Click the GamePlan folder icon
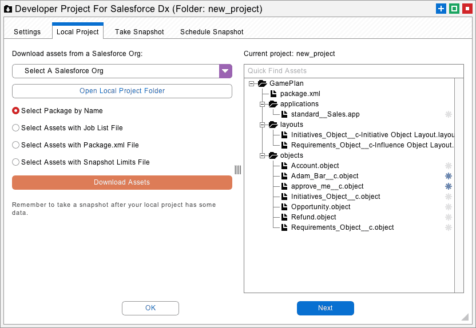 262,83
